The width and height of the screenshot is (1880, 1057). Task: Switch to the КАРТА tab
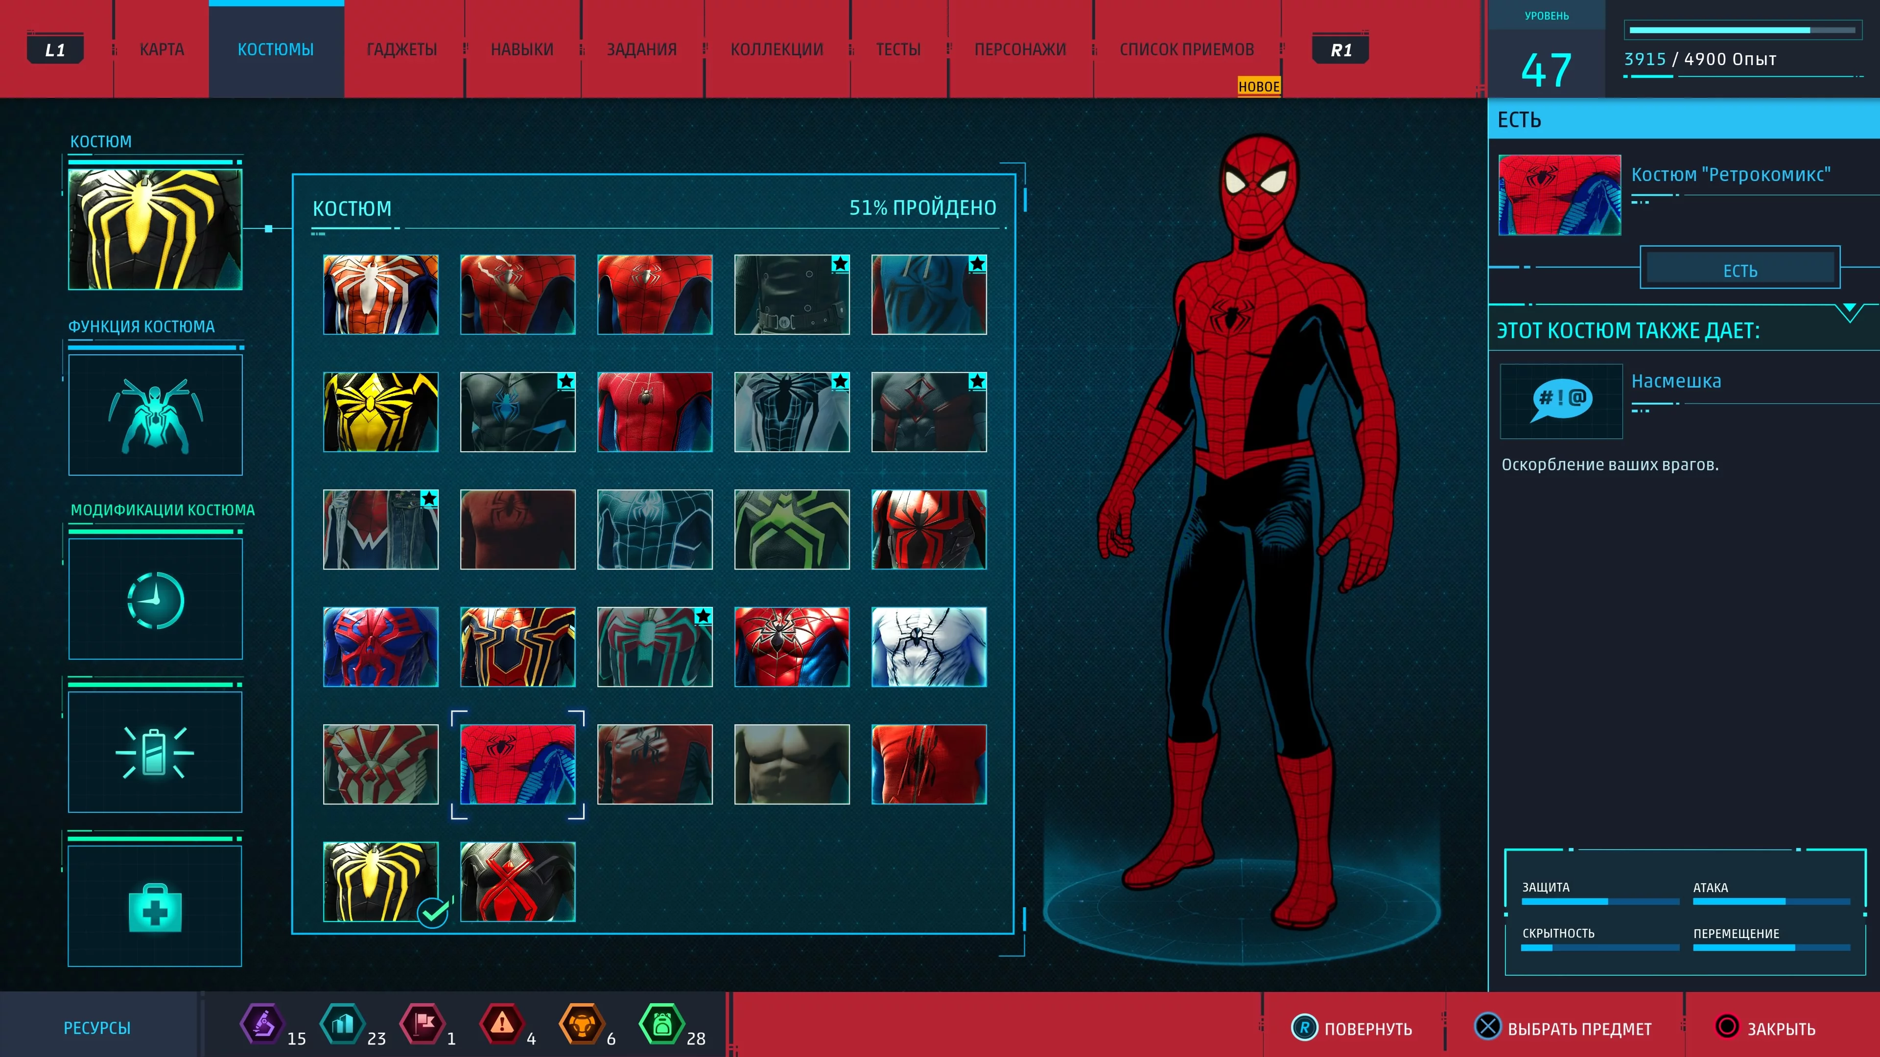tap(161, 49)
